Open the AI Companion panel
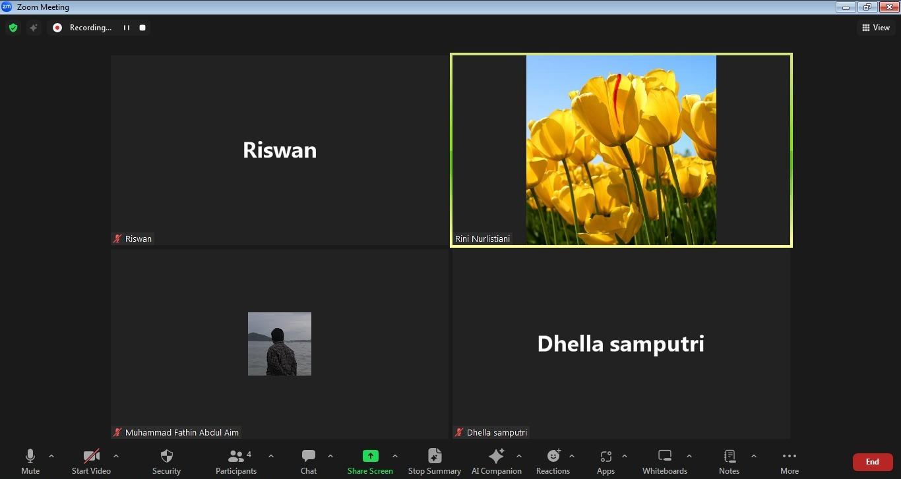901x479 pixels. point(496,461)
